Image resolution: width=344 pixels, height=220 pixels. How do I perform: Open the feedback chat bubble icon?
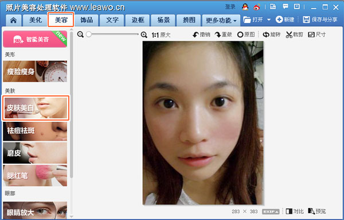coord(286,6)
